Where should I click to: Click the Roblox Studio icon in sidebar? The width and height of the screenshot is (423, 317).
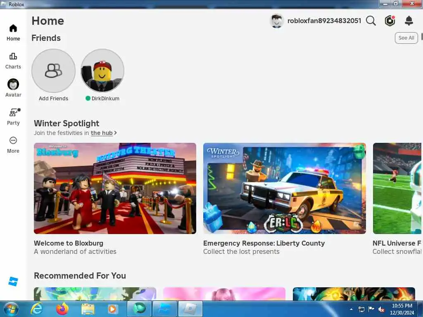pyautogui.click(x=13, y=282)
